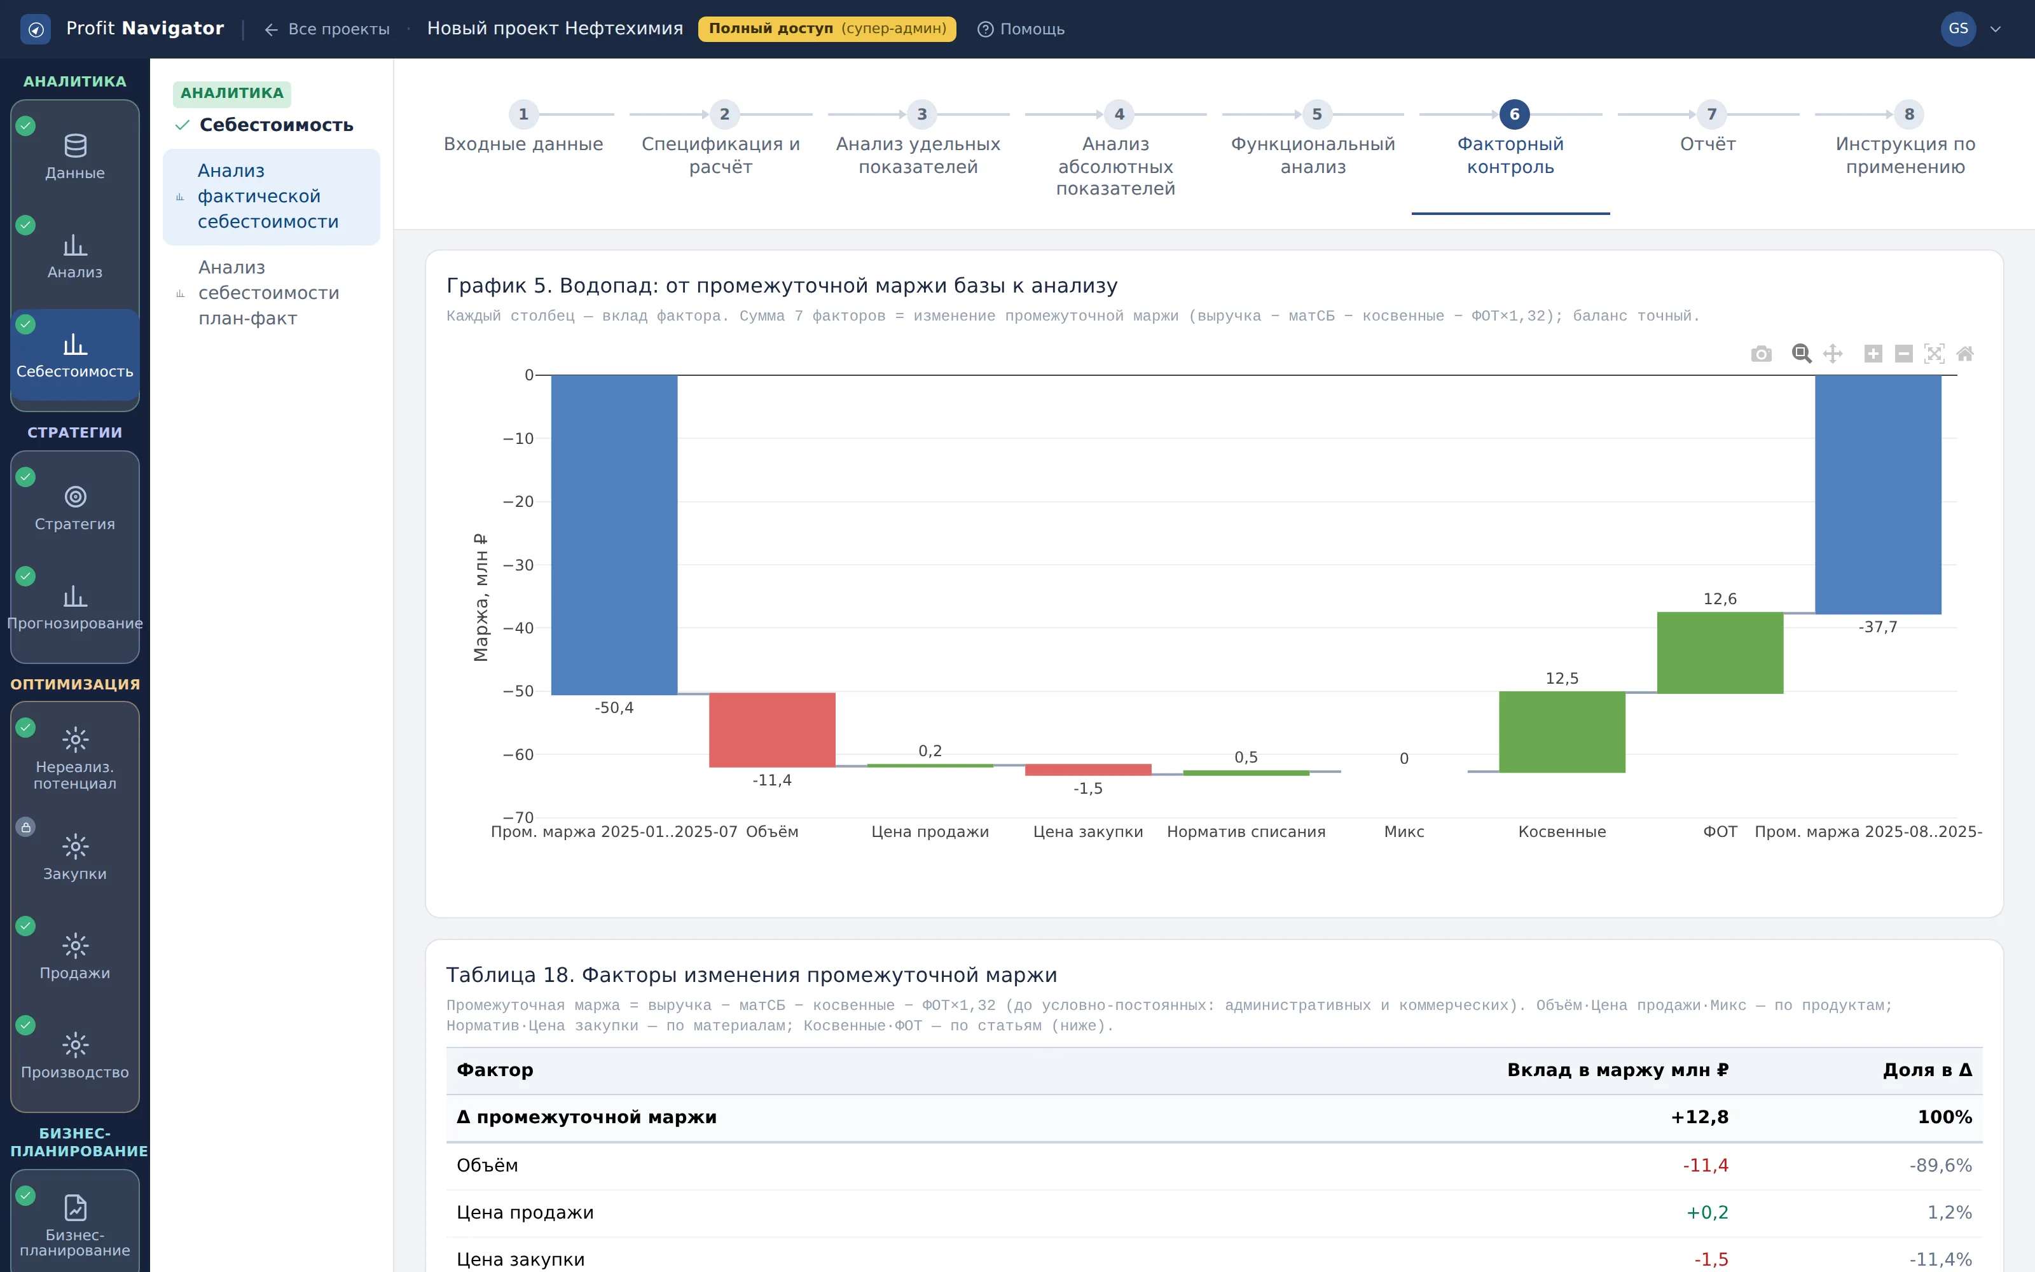This screenshot has height=1272, width=2035.
Task: Select Анализ себестоимости план-факт submenu item
Action: coord(271,293)
